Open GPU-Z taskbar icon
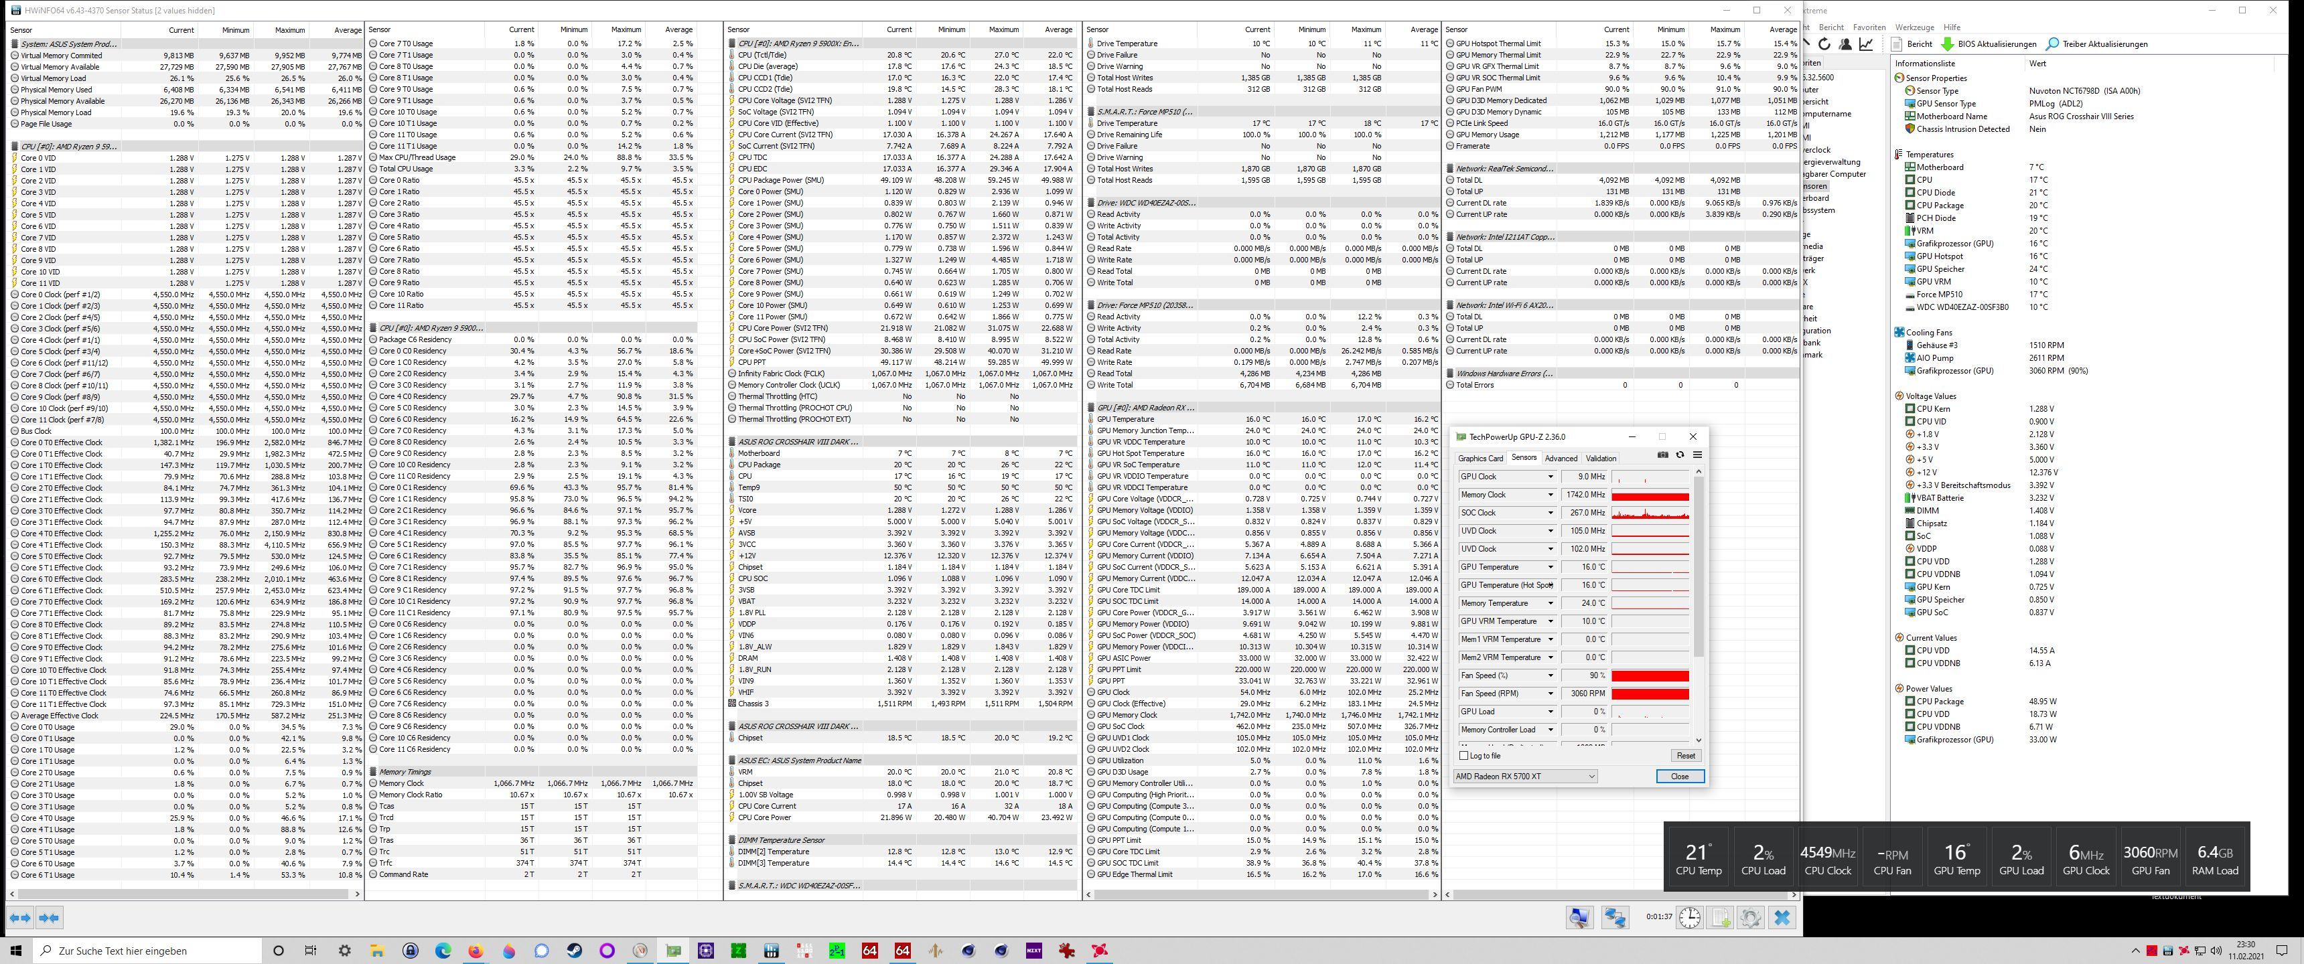This screenshot has width=2304, height=964. (x=672, y=951)
